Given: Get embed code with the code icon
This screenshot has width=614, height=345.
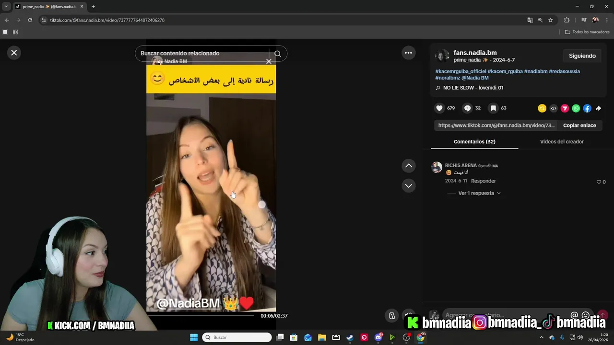Looking at the screenshot, I should 554,108.
